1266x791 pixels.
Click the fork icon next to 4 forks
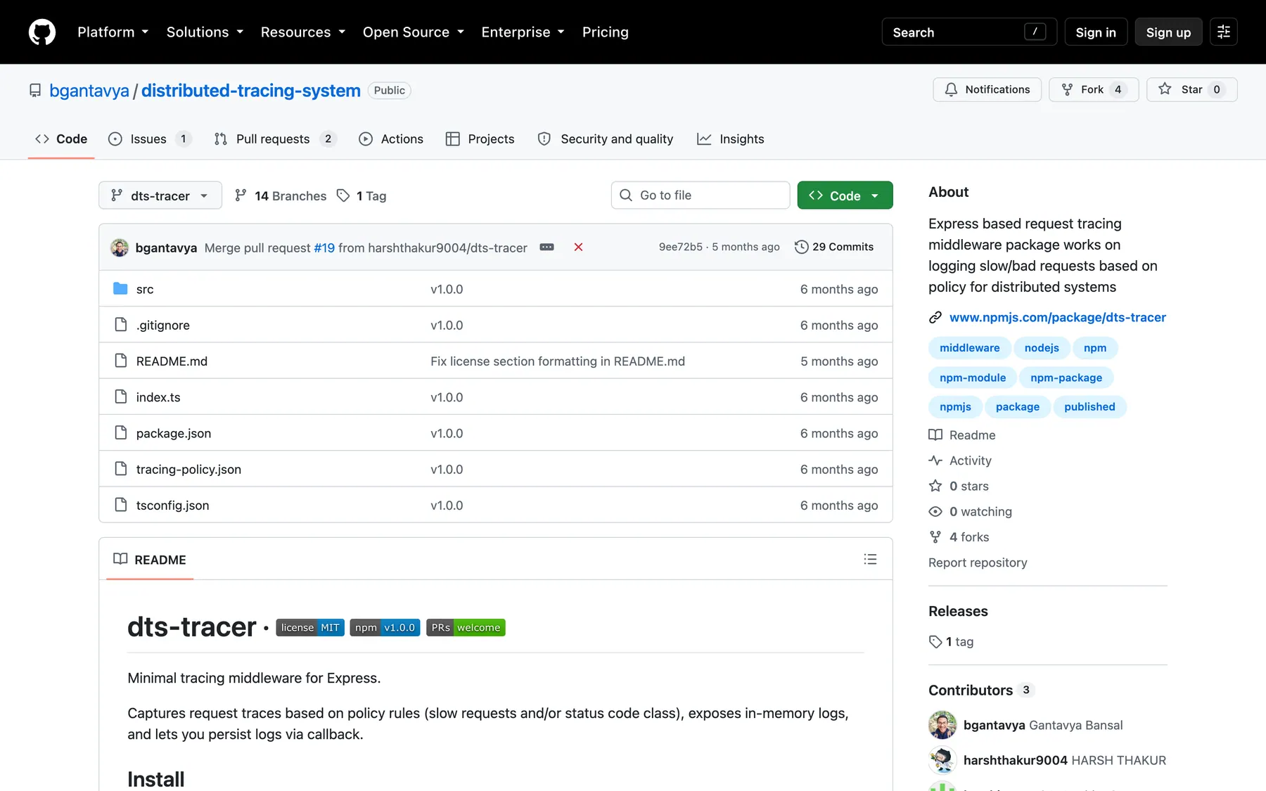tap(935, 537)
